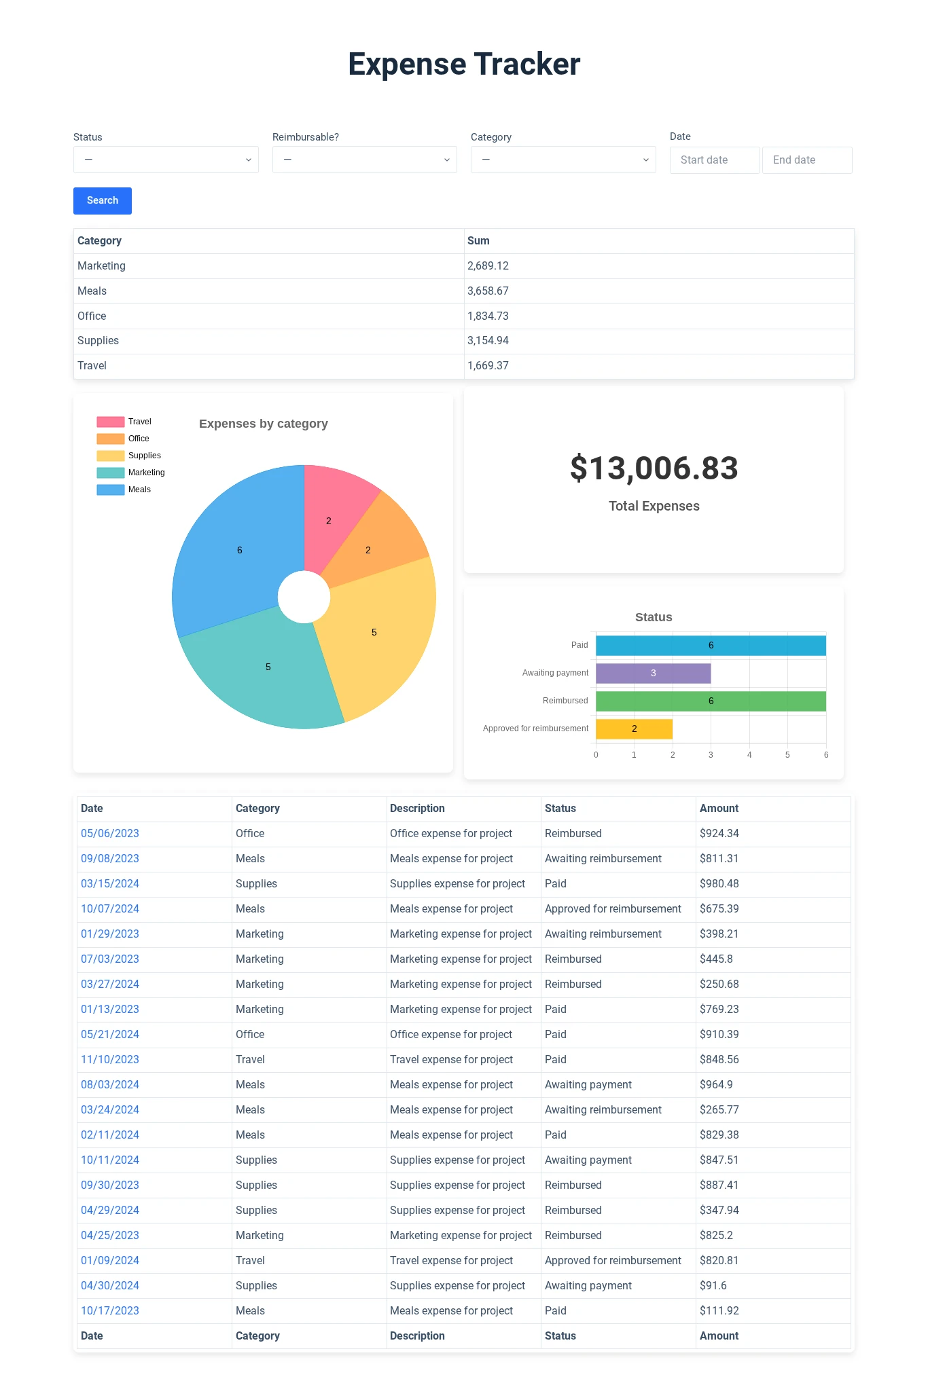Click the Paid status bar
The height and width of the screenshot is (1400, 928).
tap(711, 645)
